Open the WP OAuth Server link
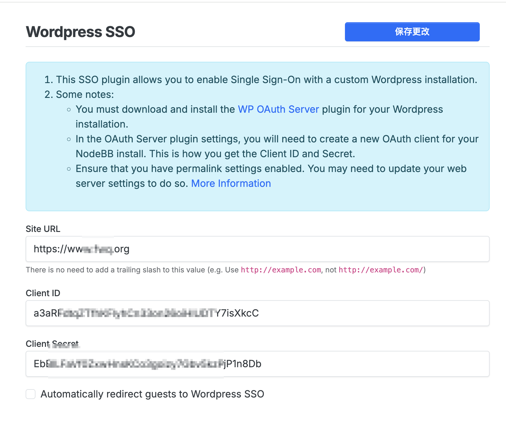Viewport: 506px width, 433px height. coord(278,109)
